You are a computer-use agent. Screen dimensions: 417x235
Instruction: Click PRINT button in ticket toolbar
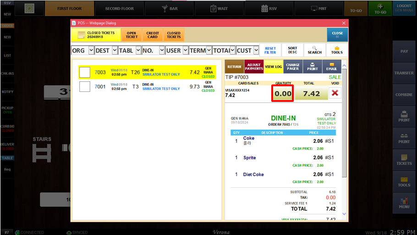tap(312, 67)
